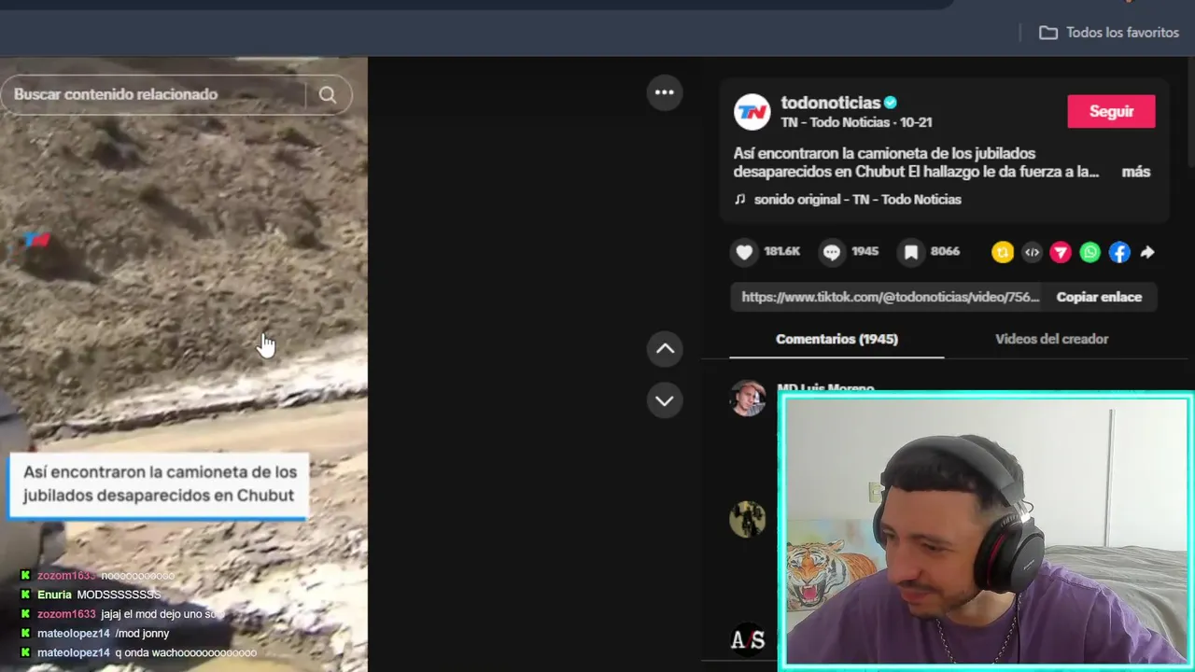Click the embed code icon
Viewport: 1195px width, 672px height.
1032,252
